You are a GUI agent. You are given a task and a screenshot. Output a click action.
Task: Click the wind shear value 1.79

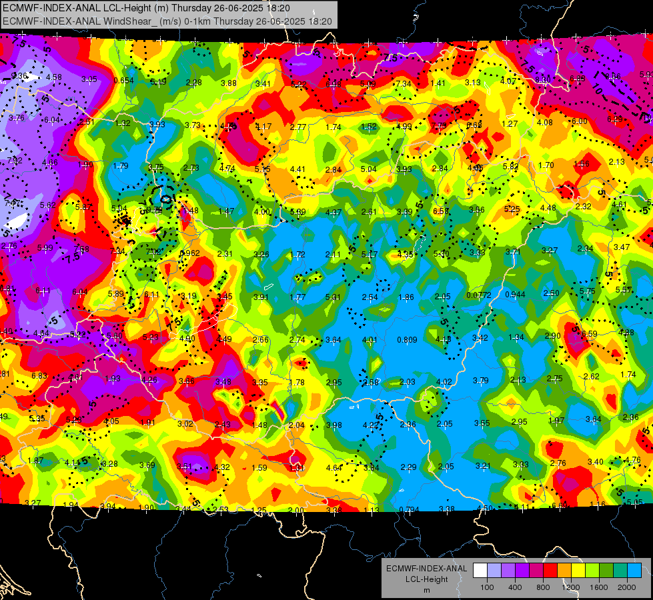tap(121, 166)
